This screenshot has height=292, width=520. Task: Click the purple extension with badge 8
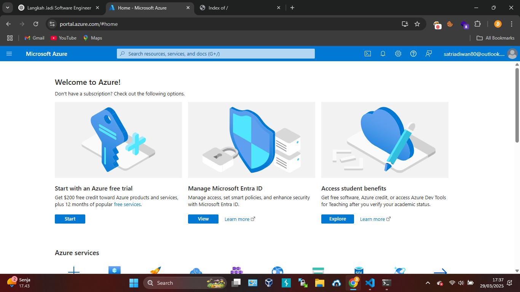464,24
